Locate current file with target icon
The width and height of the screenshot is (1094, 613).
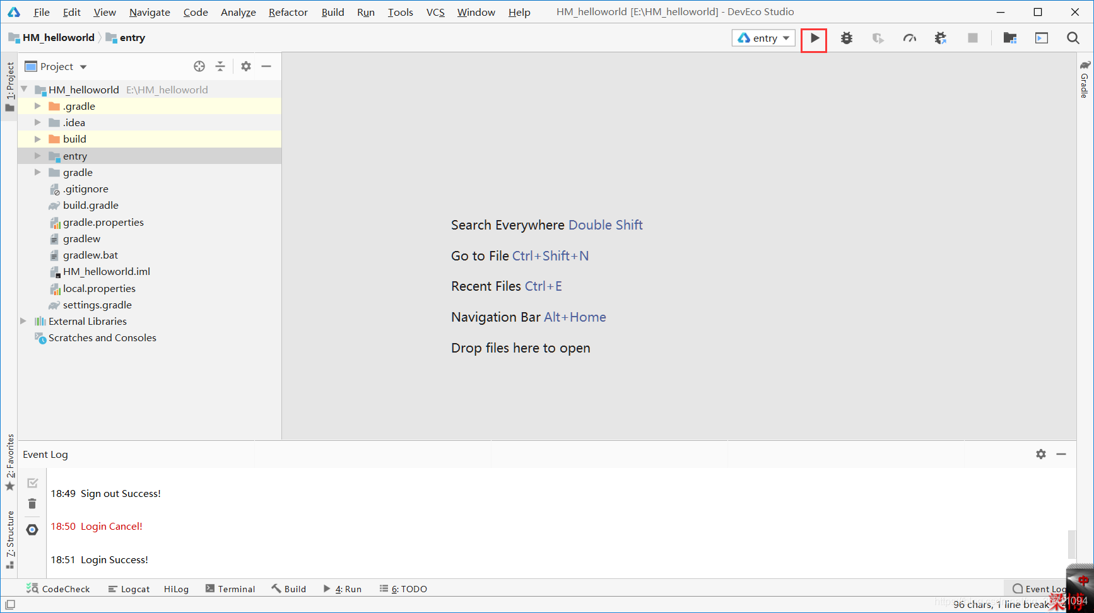[199, 66]
